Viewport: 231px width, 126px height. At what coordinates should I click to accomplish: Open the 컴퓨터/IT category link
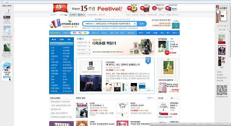pos(66,85)
